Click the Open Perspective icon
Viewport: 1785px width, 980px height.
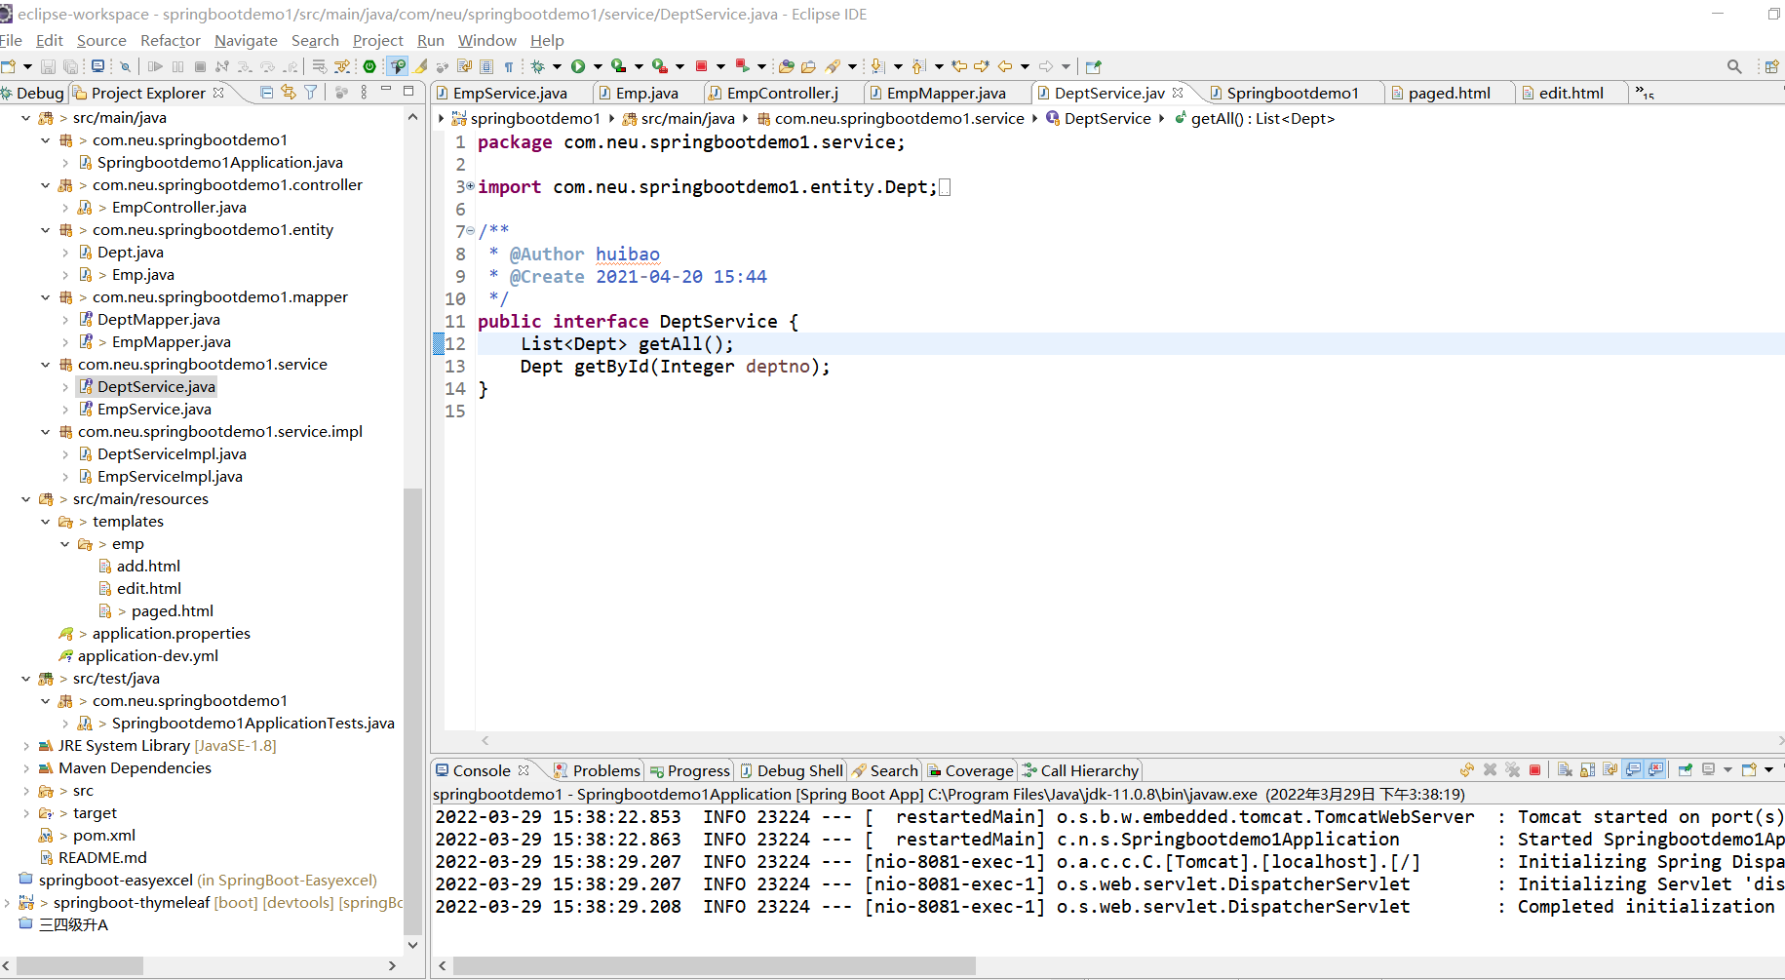[x=1771, y=66]
